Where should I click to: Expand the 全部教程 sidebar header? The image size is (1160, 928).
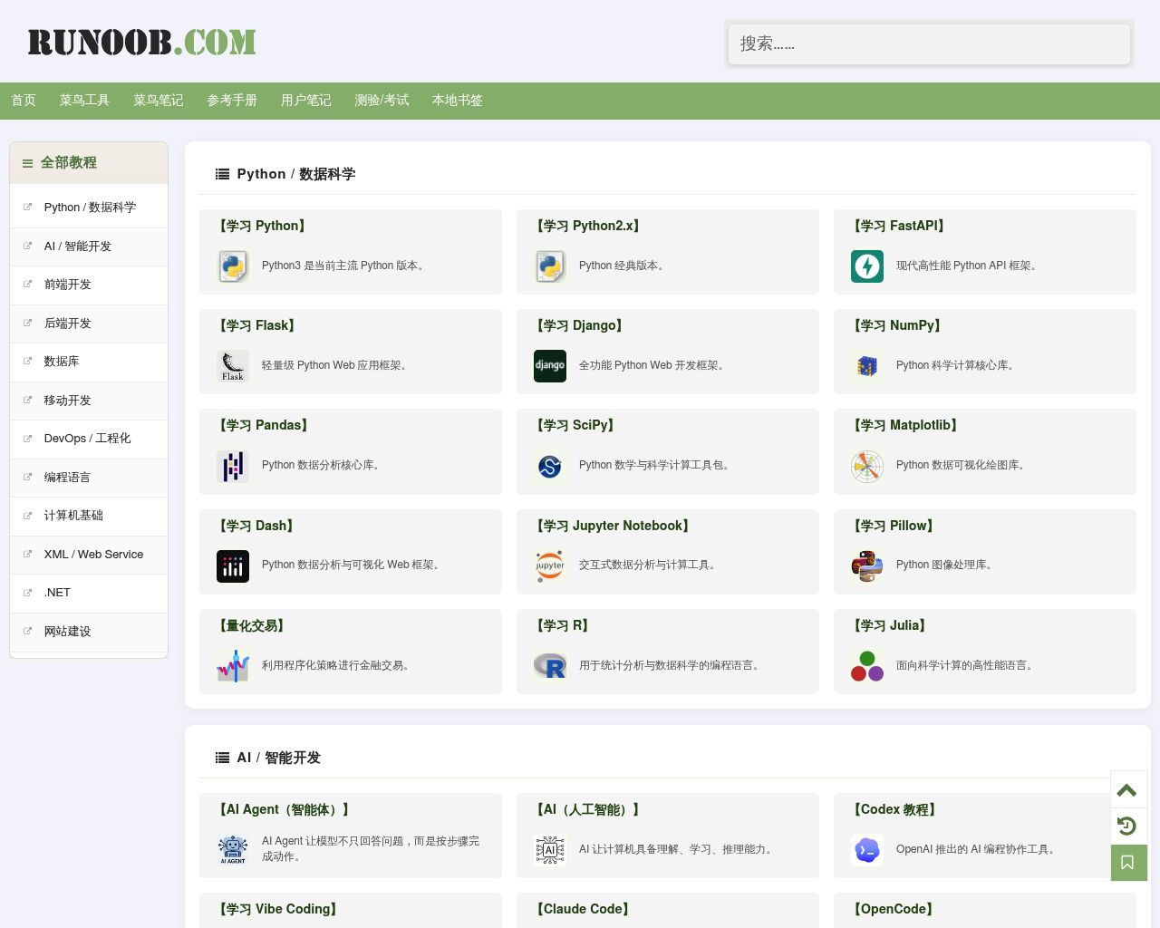pyautogui.click(x=89, y=163)
